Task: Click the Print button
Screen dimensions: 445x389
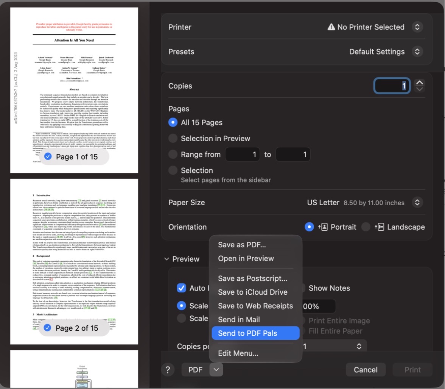Action: coord(412,370)
